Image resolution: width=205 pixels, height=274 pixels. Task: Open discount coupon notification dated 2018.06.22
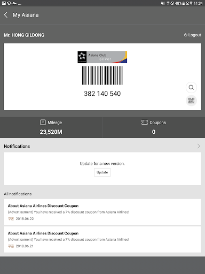point(102,212)
